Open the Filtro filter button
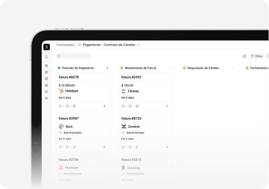269x189 pixels. pos(257,56)
